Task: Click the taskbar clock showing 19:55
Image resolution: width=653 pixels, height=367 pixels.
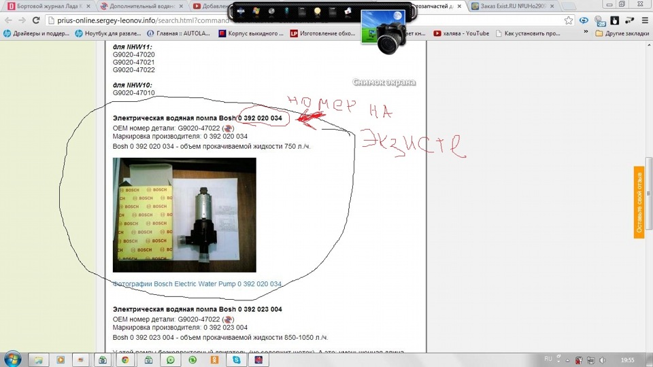Action: point(628,360)
